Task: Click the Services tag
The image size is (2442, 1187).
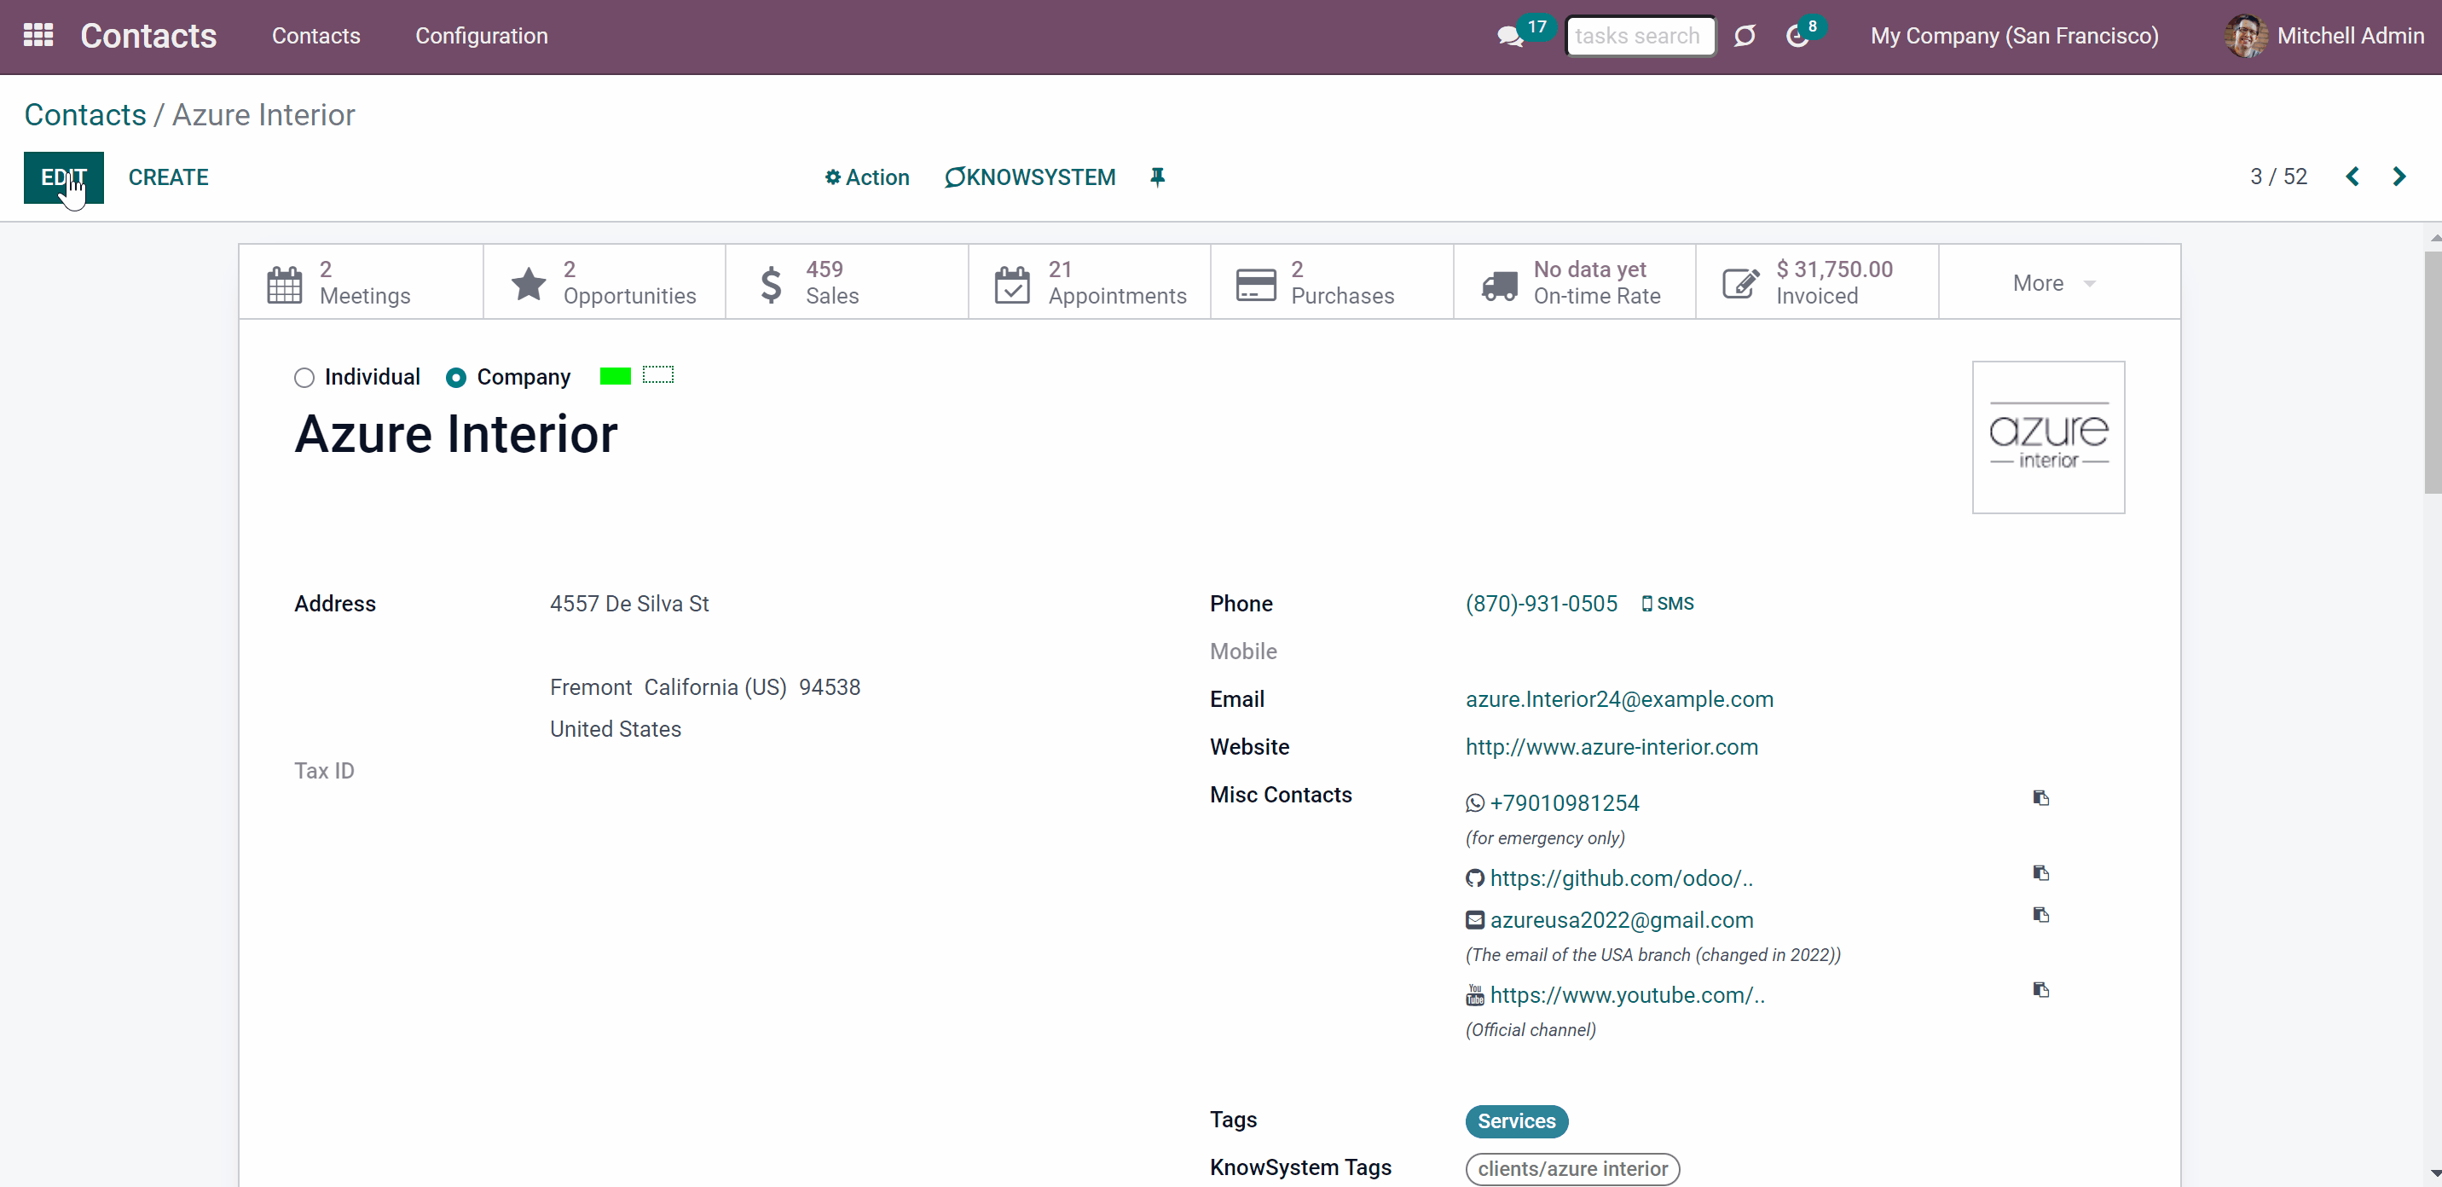Action: pyautogui.click(x=1517, y=1121)
